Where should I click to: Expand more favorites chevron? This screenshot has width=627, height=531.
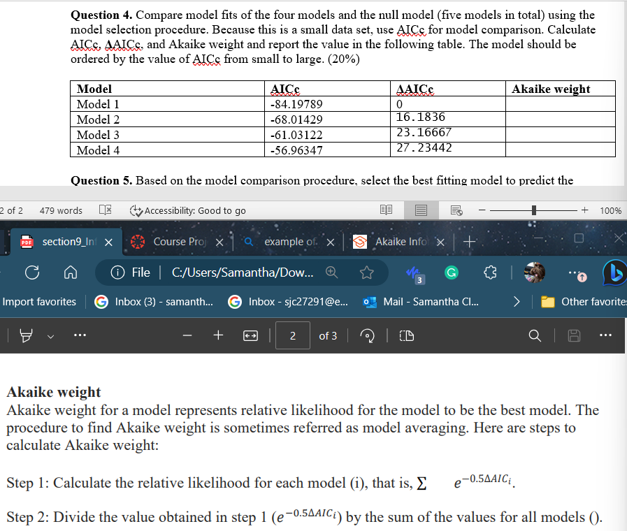[517, 302]
